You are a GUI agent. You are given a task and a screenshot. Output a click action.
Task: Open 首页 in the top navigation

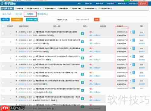(79, 4)
